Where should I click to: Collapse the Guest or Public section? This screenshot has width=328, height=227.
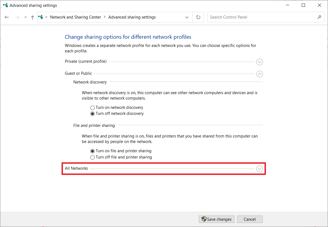point(259,74)
